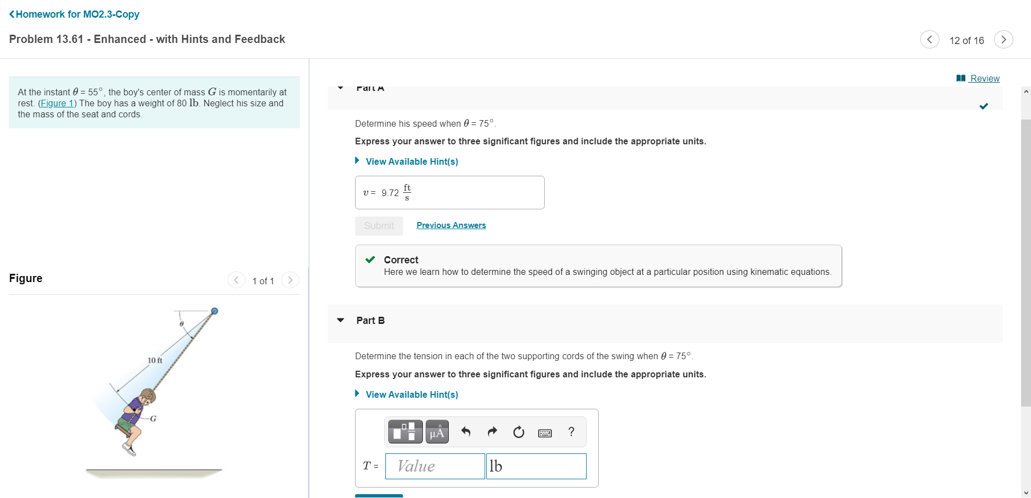Open the Figure 1 link
Viewport: 1031px width, 498px height.
pyautogui.click(x=57, y=103)
